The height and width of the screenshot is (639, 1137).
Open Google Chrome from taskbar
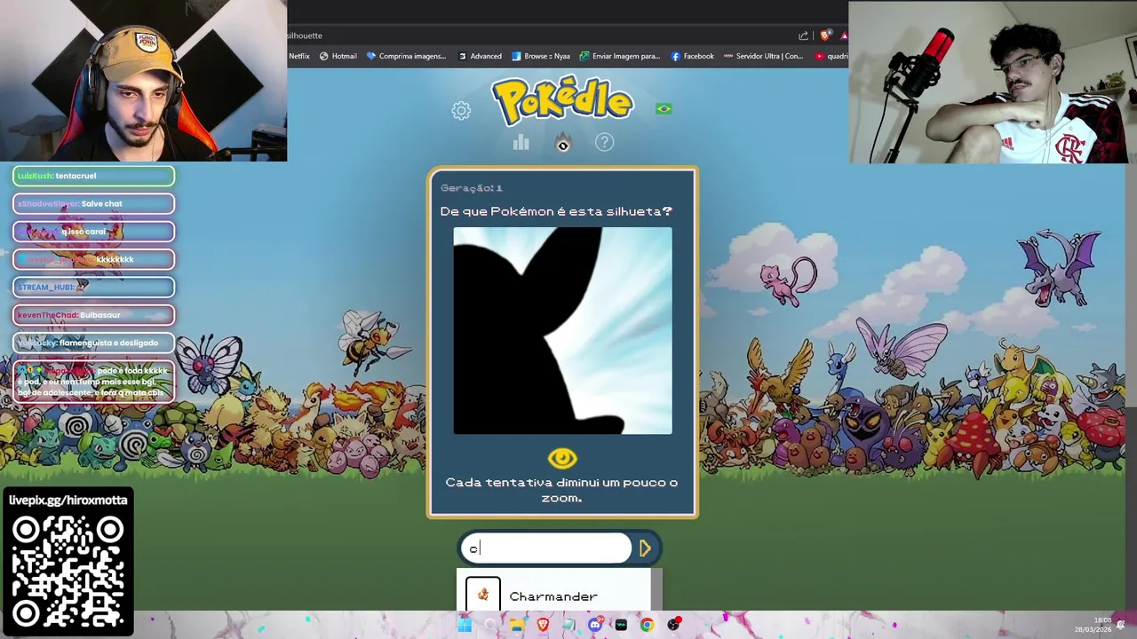(647, 625)
